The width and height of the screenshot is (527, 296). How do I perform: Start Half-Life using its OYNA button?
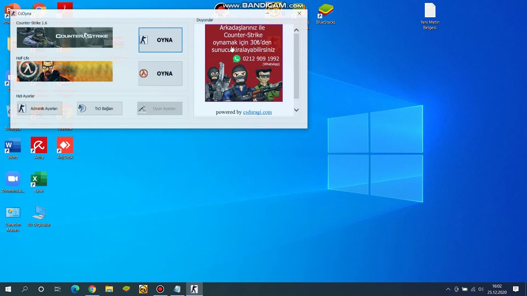point(161,74)
